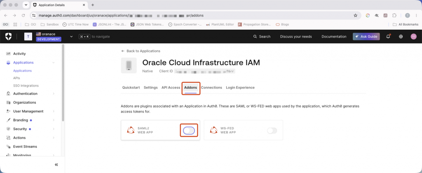This screenshot has height=173, width=422.
Task: Open UTC Time Now bookmark
Action: (76, 24)
